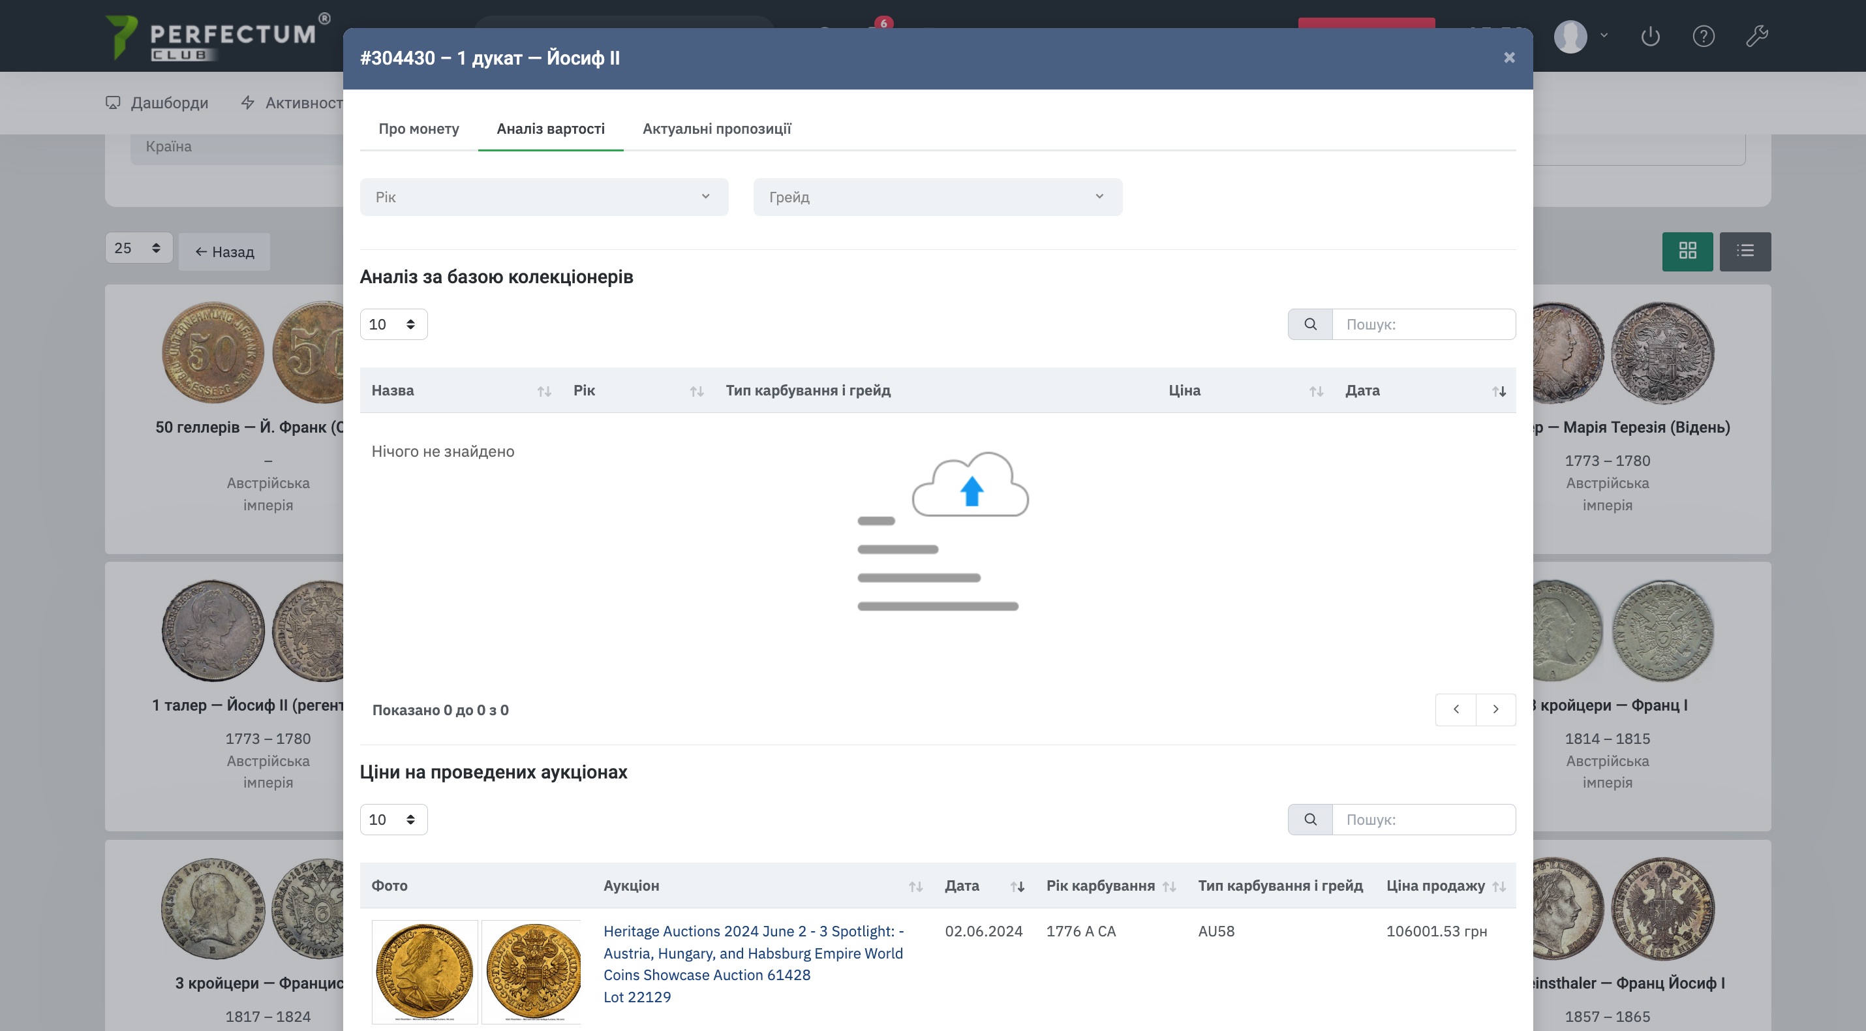Open Heritage Auctions 2024 June lot link
This screenshot has height=1031, width=1866.
753,953
